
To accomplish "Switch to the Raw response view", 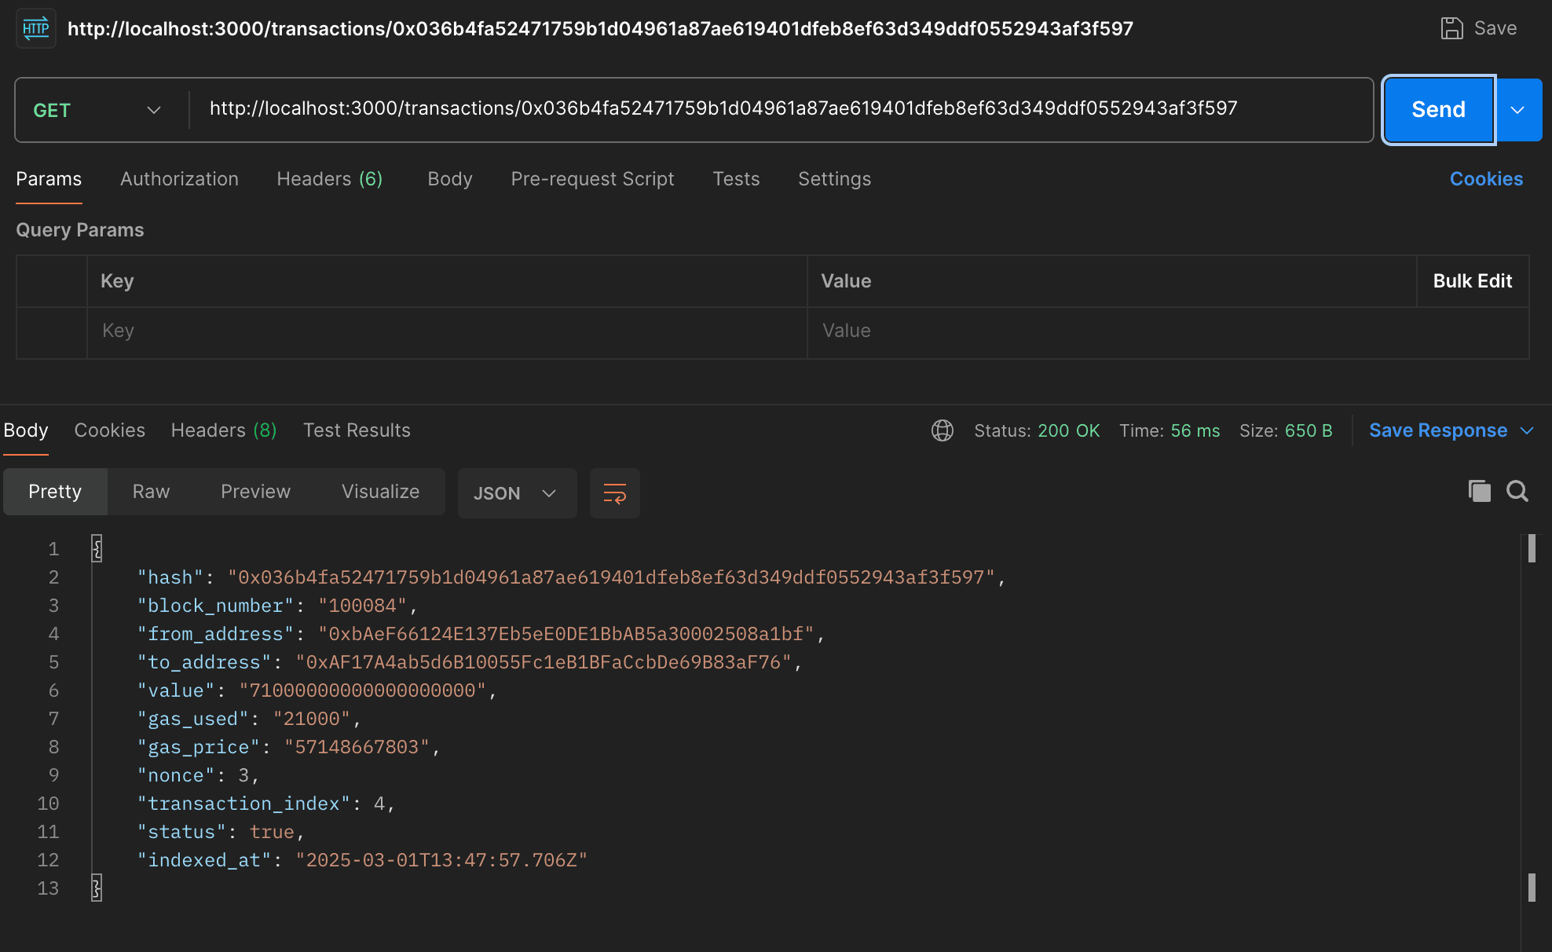I will [151, 492].
